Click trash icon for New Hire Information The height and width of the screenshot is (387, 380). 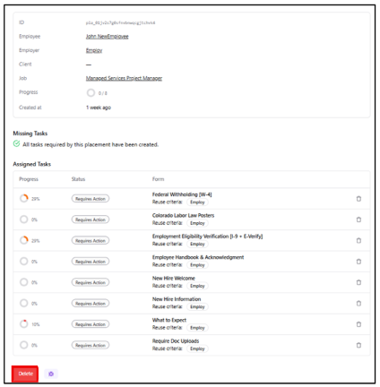click(358, 303)
